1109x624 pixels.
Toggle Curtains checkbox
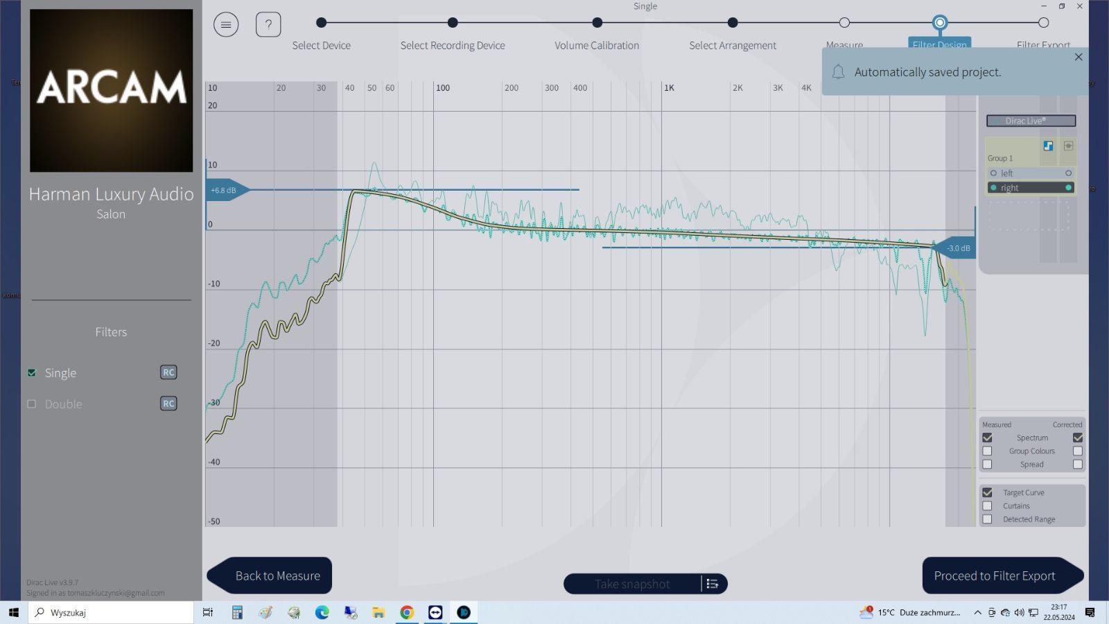pos(987,506)
